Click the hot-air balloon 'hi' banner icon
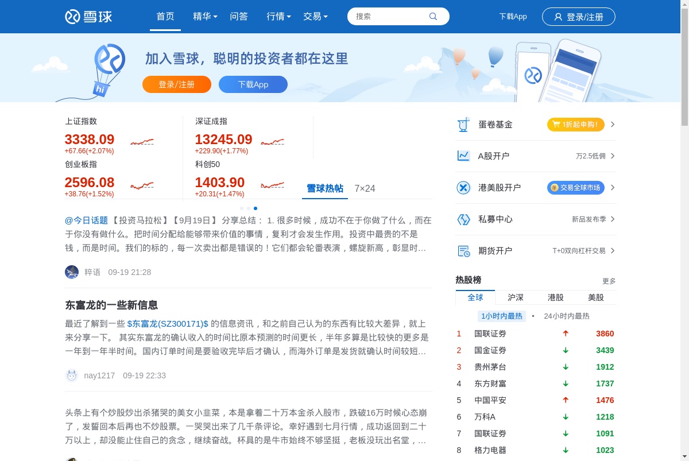Screen dimensions: 689x461 coord(109,69)
